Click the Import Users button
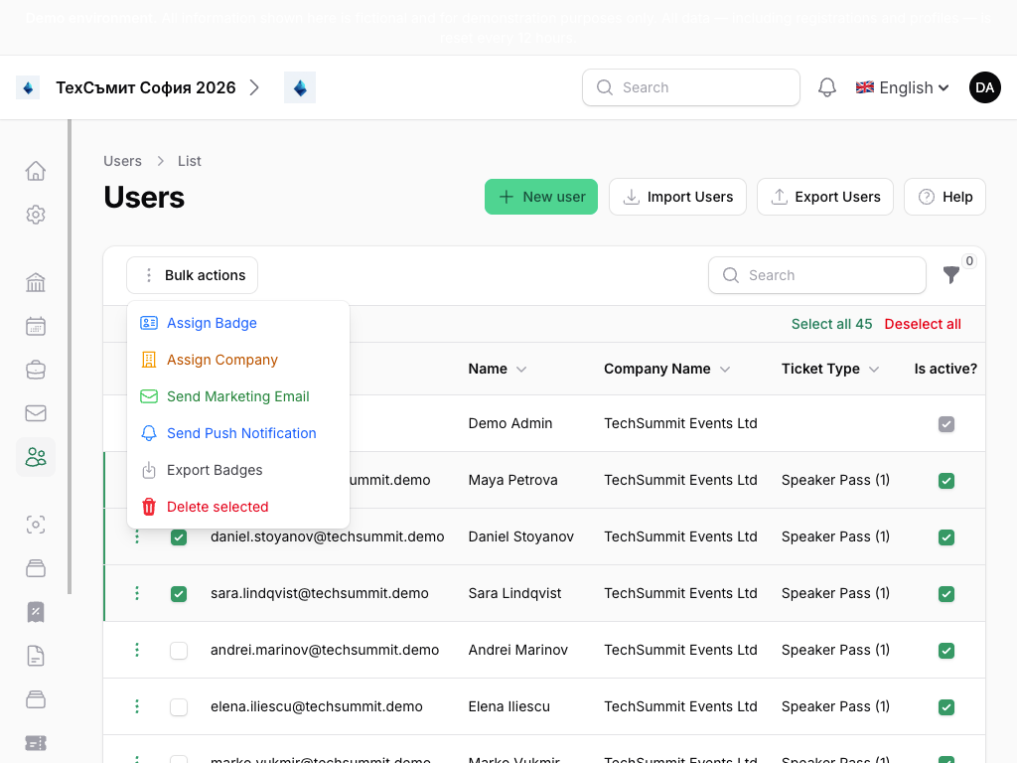The height and width of the screenshot is (763, 1017). 677,197
